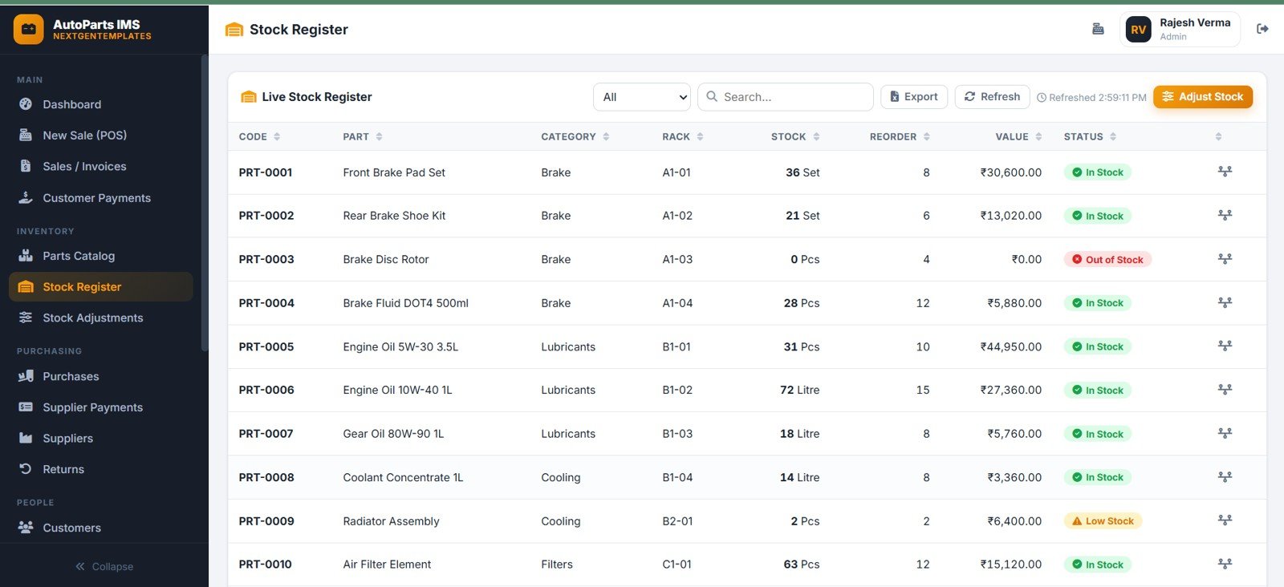Click the Low Stock status badge
The image size is (1284, 587).
tap(1103, 520)
